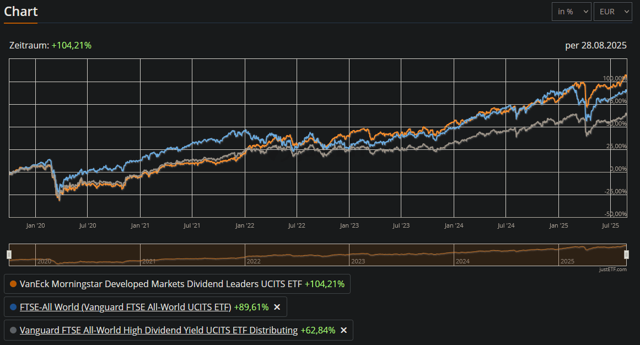Viewport: 640px width, 345px height.
Task: Click the 'Jan '25' axis label
Action: (x=558, y=225)
